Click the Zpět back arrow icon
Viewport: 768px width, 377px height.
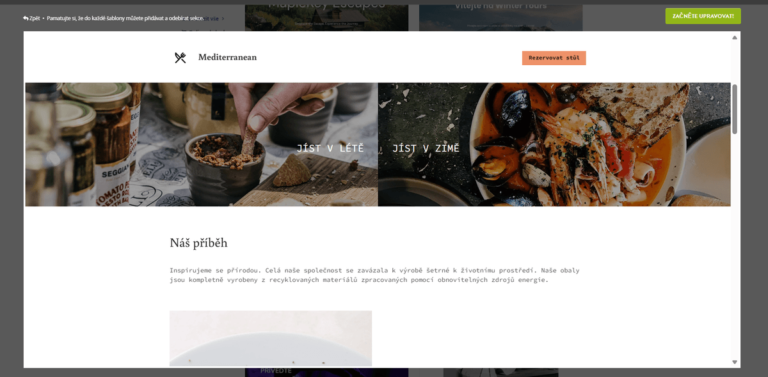(x=26, y=18)
